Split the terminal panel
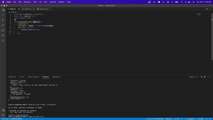Image resolution: width=213 pixels, height=120 pixels. pyautogui.click(x=202, y=77)
